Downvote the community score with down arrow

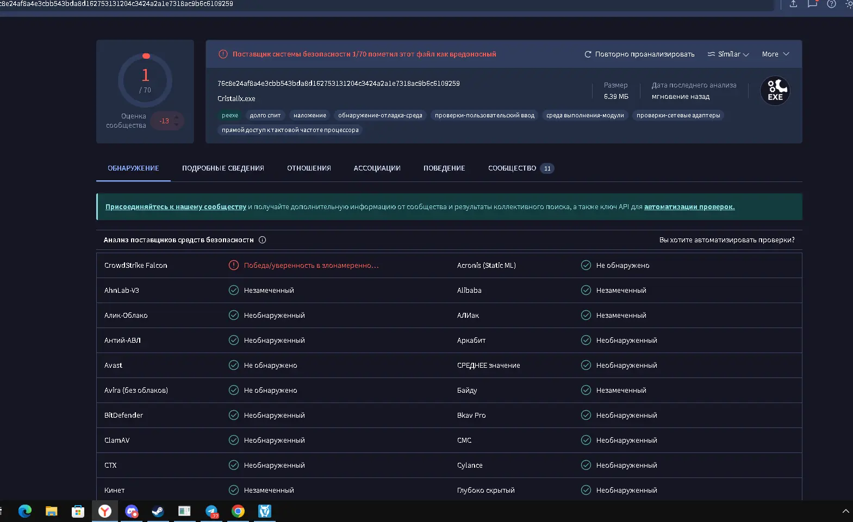[x=176, y=125]
